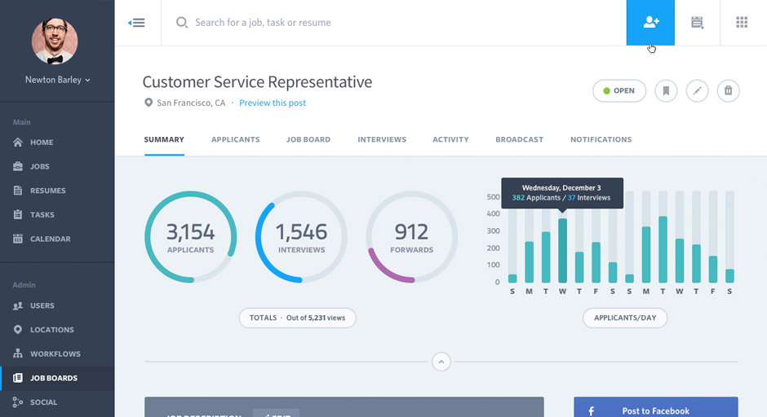Click the Newton Barley profile photo
Screen dimensions: 767x417
click(x=55, y=41)
